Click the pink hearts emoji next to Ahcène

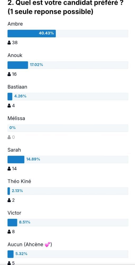pyautogui.click(x=48, y=245)
